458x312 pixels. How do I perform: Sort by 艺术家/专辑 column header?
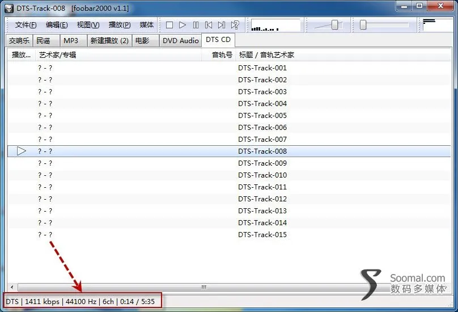point(118,54)
